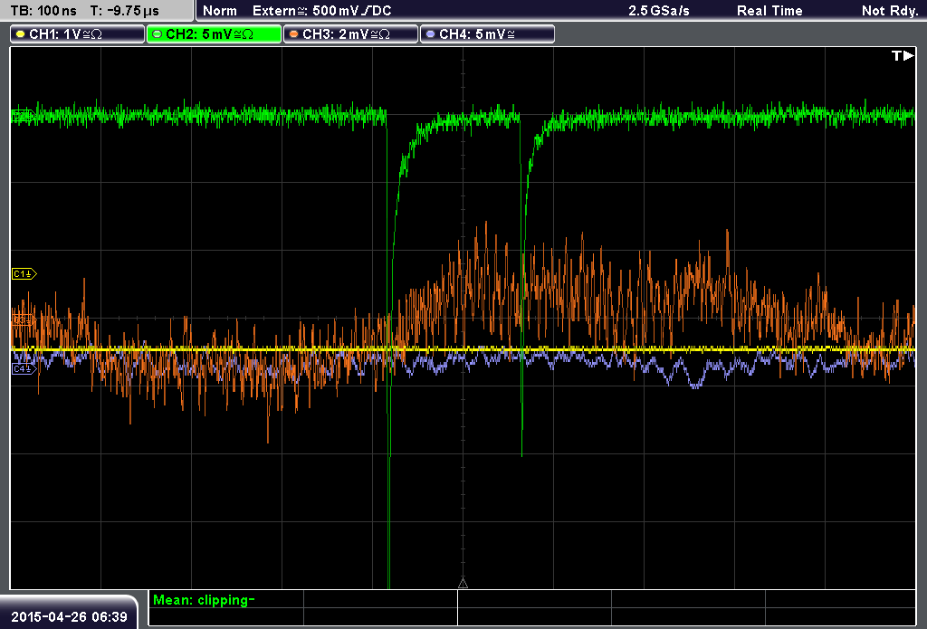This screenshot has height=629, width=927.
Task: Select the active CH2: 5mV channel tab
Action: click(214, 34)
